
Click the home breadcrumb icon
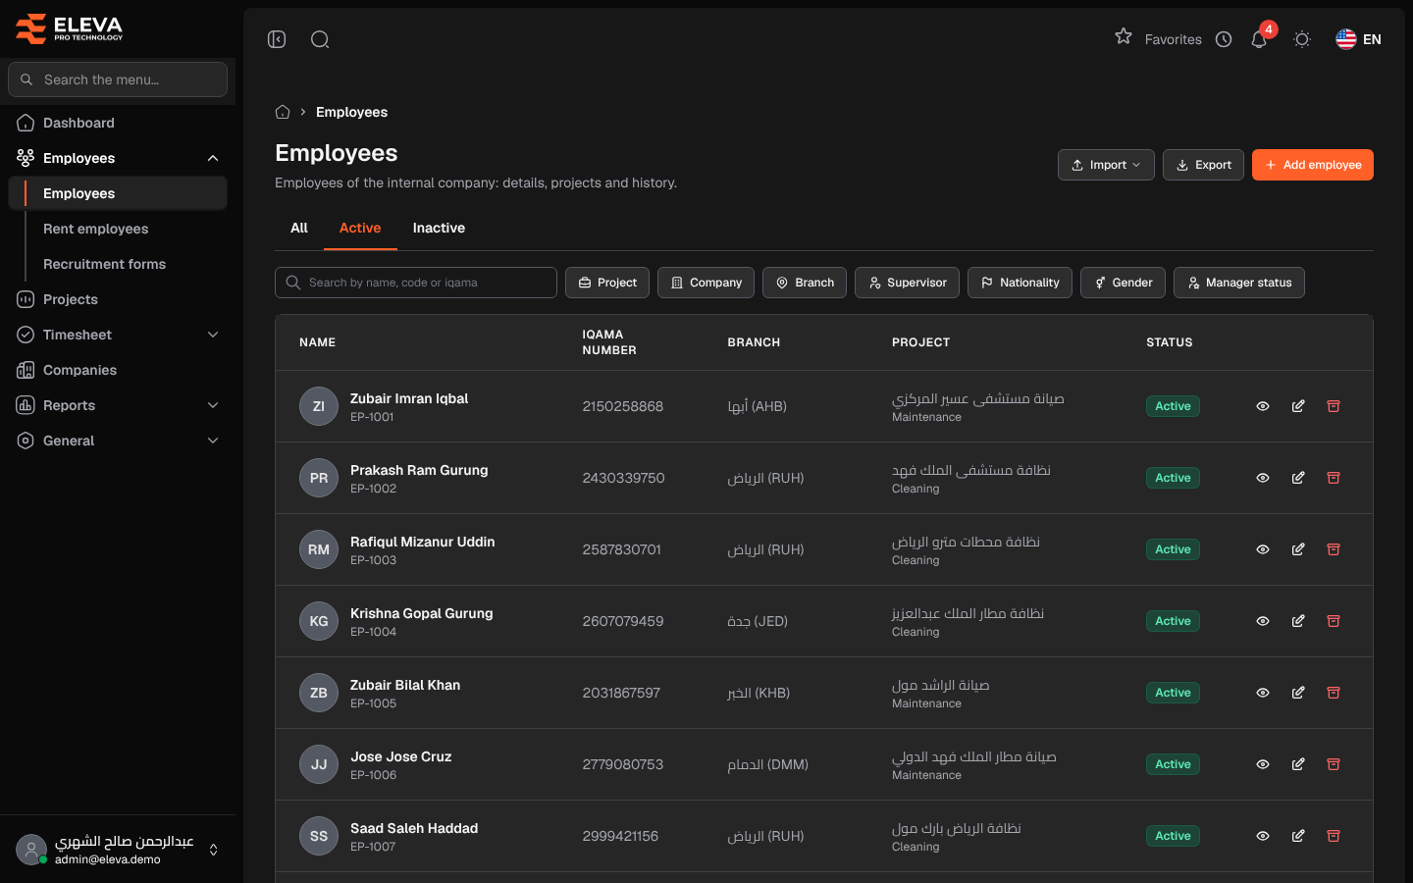283,112
